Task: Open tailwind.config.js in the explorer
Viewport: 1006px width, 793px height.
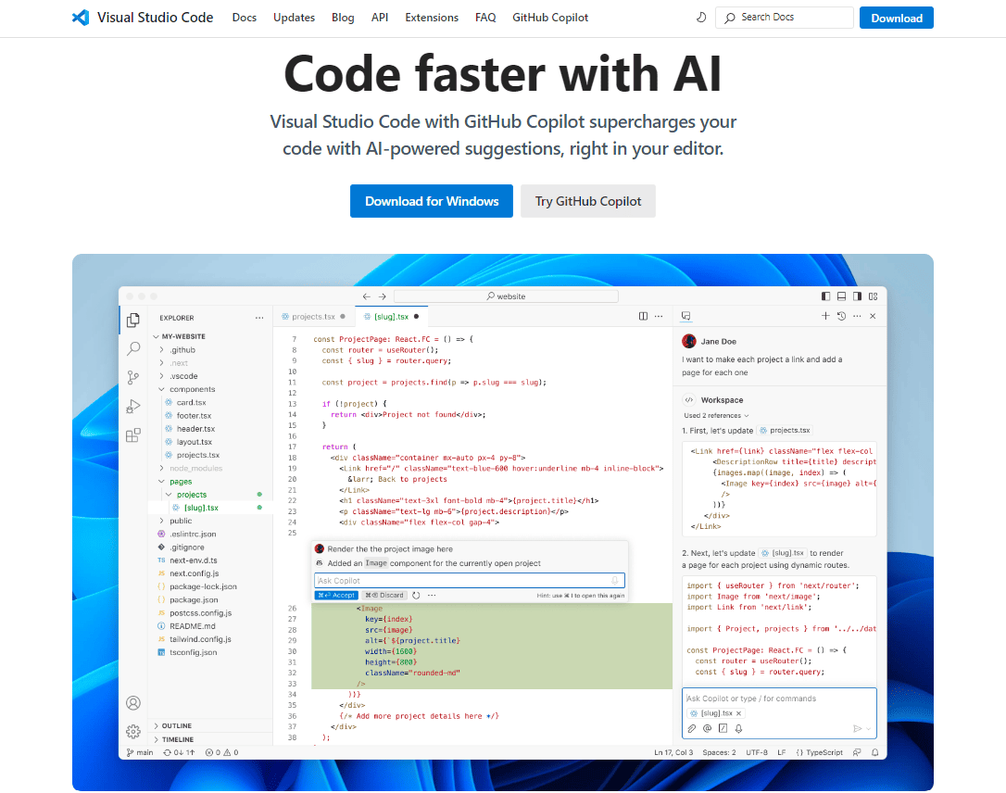Action: (199, 639)
